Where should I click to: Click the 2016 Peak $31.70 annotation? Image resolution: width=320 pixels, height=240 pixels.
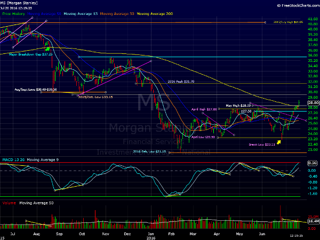[181, 82]
